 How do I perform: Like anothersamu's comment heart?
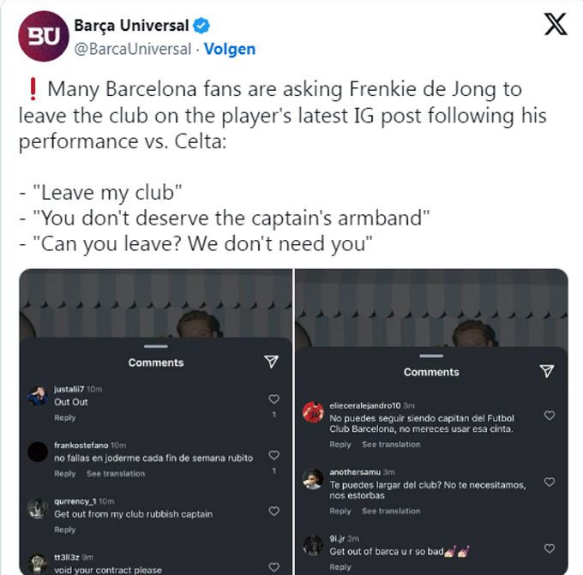550,482
